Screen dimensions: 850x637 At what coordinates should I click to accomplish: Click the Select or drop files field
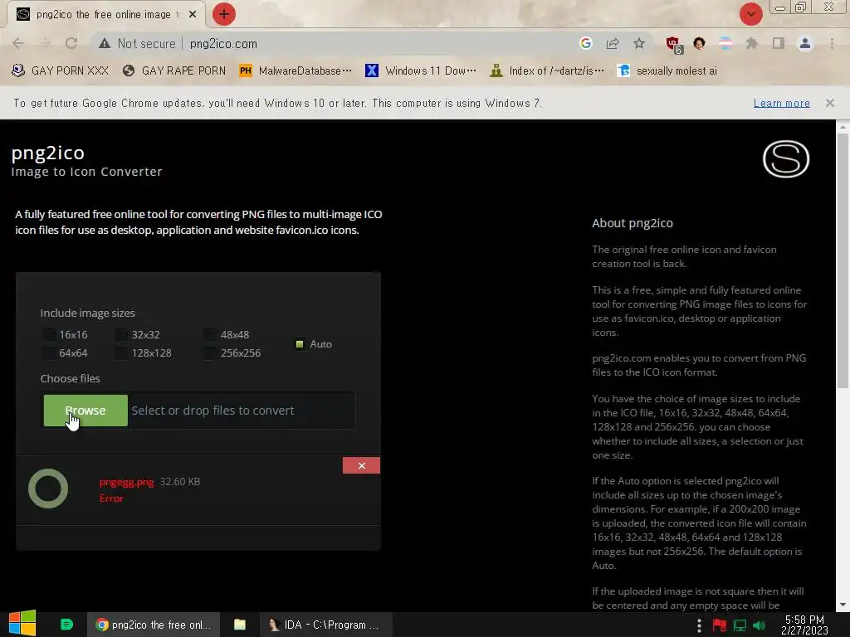pyautogui.click(x=242, y=411)
